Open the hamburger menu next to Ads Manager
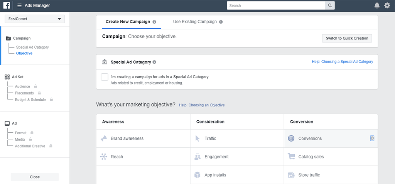The height and width of the screenshot is (184, 395). [19, 5]
